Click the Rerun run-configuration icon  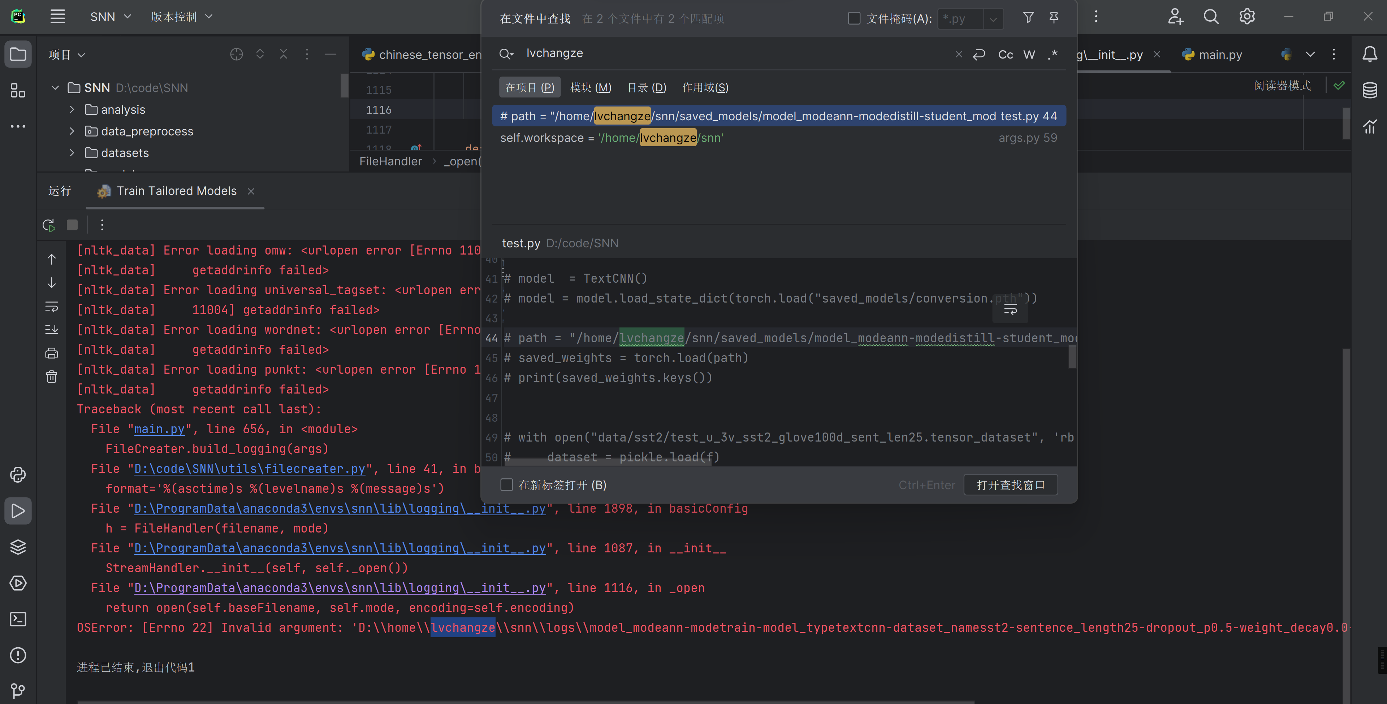(48, 225)
